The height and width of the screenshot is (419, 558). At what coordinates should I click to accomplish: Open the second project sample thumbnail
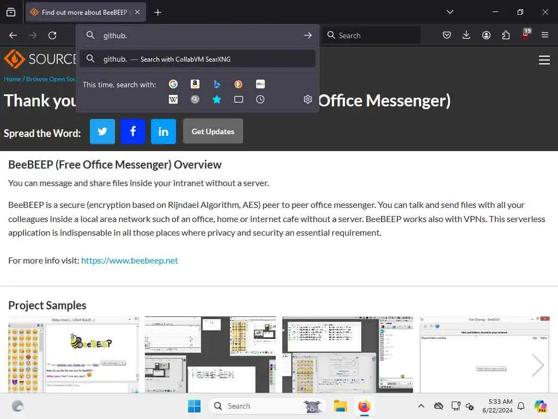click(x=210, y=355)
